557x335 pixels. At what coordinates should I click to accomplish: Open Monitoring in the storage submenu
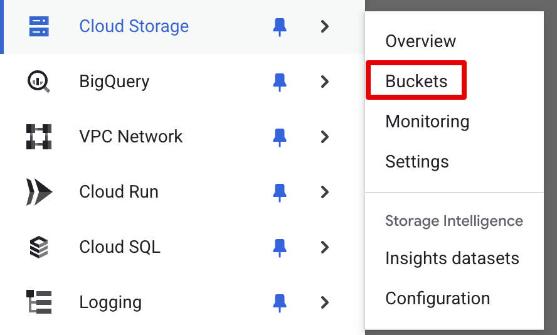pos(427,122)
